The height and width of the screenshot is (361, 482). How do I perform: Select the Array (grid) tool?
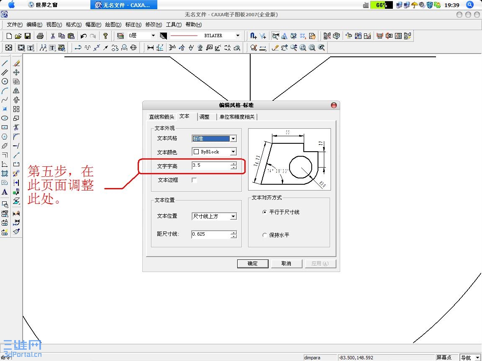click(x=16, y=109)
